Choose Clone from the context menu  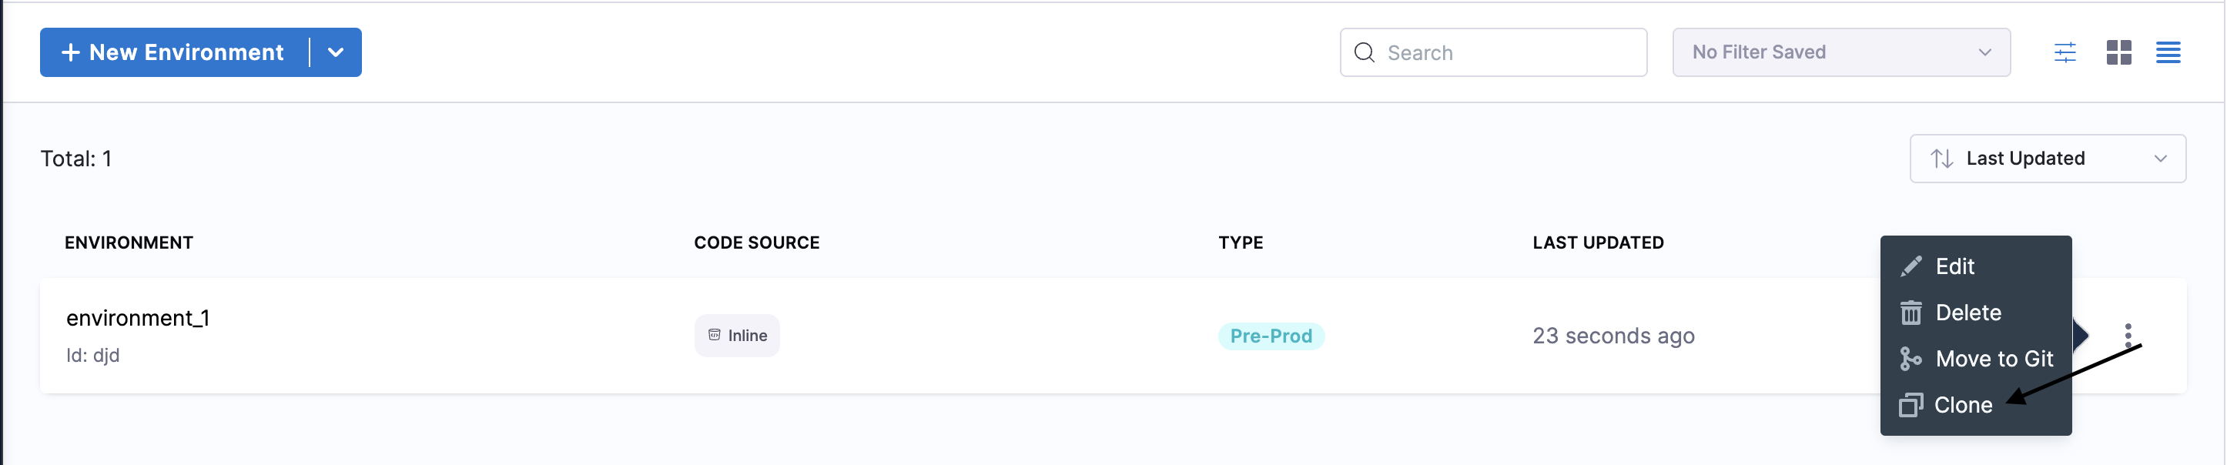pos(1962,404)
